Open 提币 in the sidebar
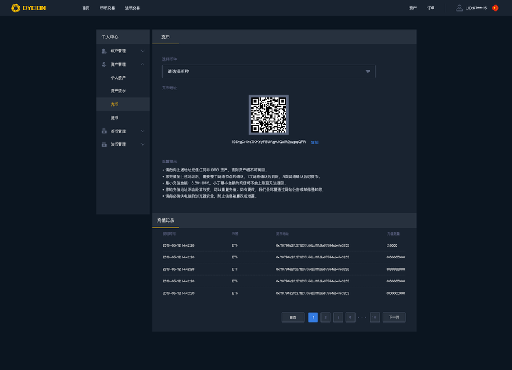Image resolution: width=512 pixels, height=370 pixels. click(x=114, y=118)
